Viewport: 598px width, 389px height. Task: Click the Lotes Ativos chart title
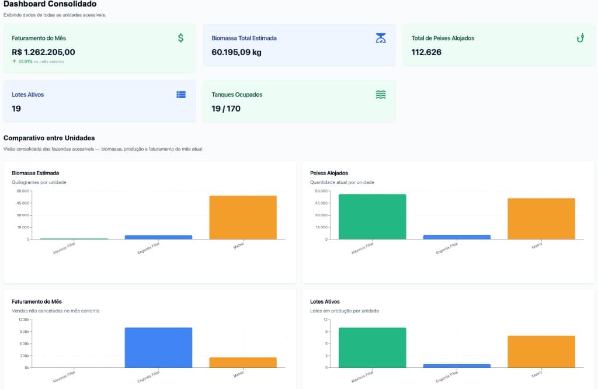coord(325,301)
